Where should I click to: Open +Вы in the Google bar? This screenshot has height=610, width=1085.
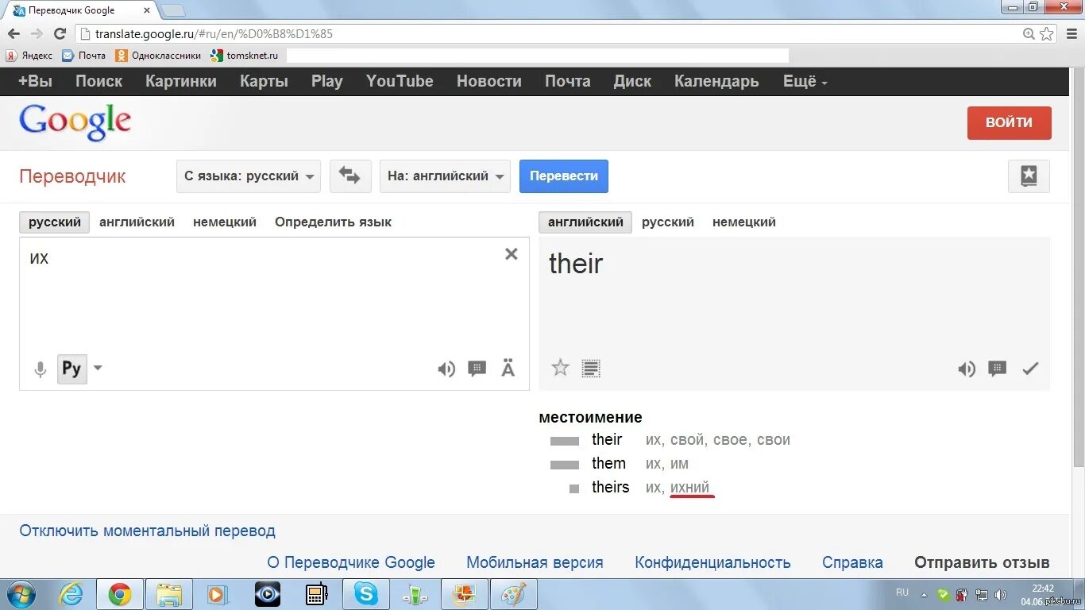(x=35, y=81)
